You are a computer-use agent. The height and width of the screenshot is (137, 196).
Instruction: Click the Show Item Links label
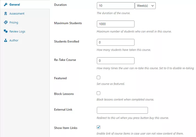click(66, 128)
